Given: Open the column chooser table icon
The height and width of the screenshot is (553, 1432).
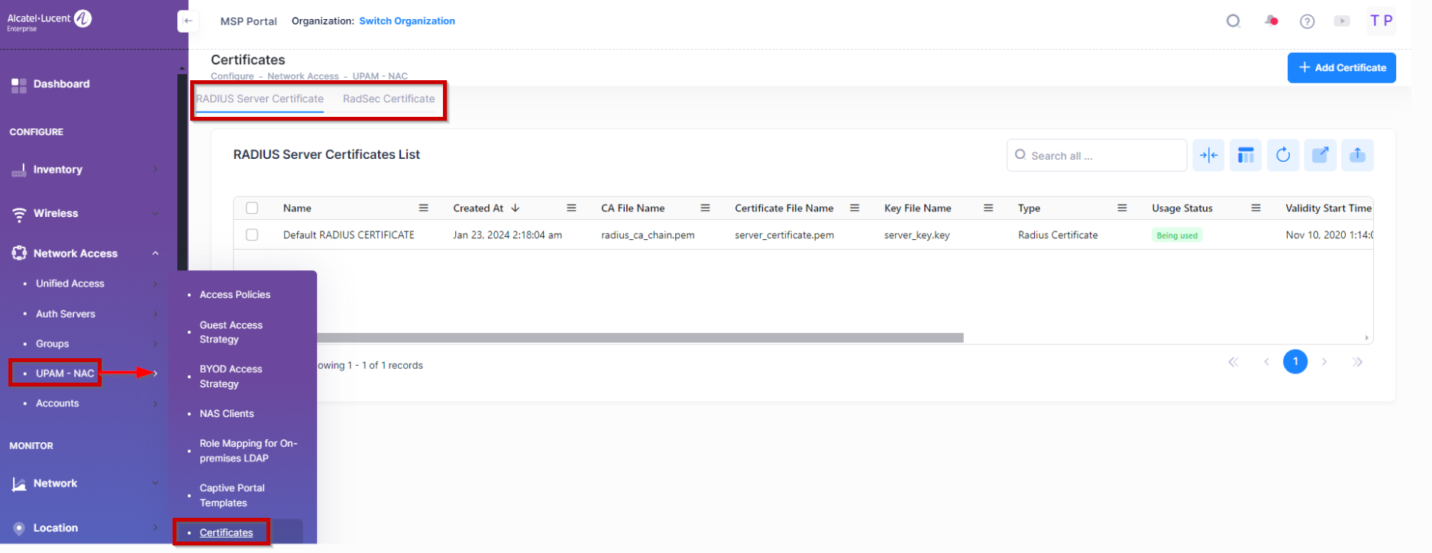Looking at the screenshot, I should 1246,155.
